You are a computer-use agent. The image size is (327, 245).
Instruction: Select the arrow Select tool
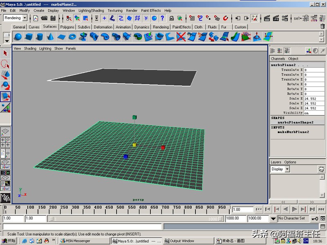pyautogui.click(x=5, y=53)
